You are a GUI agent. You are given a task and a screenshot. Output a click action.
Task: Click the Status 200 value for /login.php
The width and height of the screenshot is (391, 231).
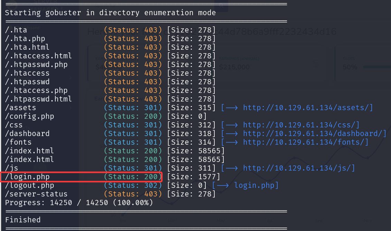point(133,177)
